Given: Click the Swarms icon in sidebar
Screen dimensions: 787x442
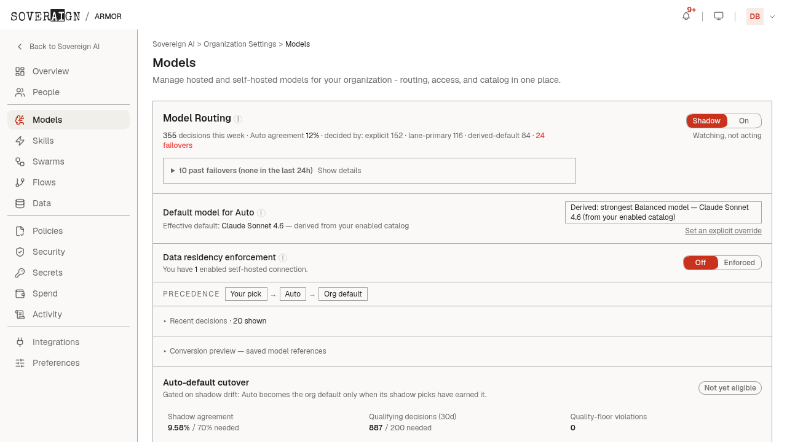Looking at the screenshot, I should 20,161.
